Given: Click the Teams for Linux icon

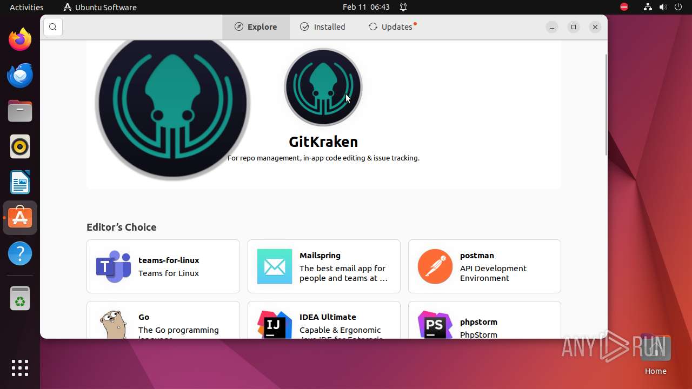Looking at the screenshot, I should click(x=114, y=266).
